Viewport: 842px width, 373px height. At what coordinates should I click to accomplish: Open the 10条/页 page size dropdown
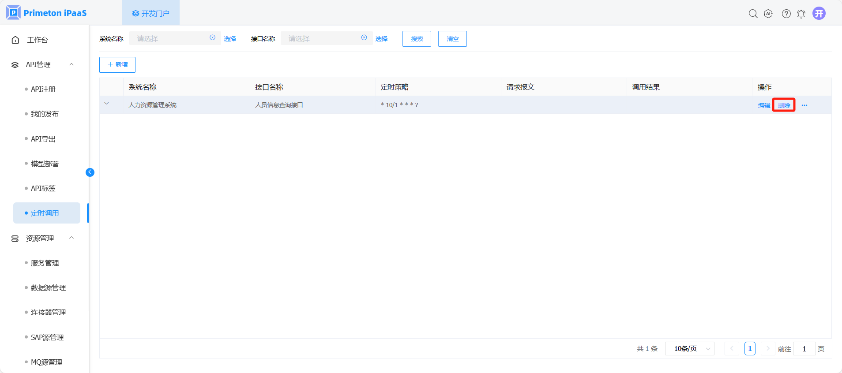(689, 349)
